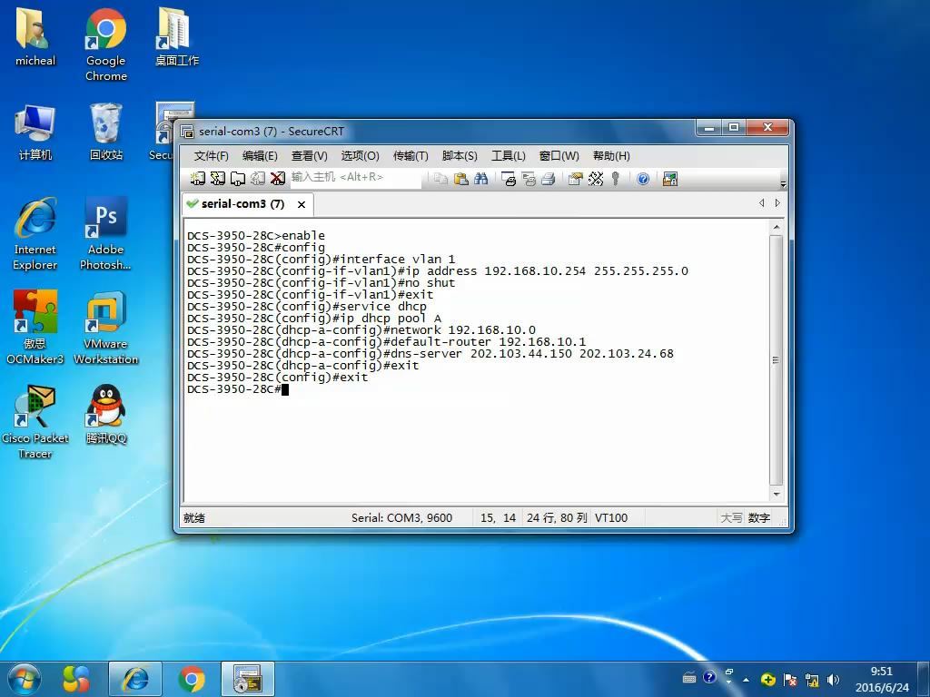Click the 桌面工作 folder desktop icon

[x=177, y=36]
